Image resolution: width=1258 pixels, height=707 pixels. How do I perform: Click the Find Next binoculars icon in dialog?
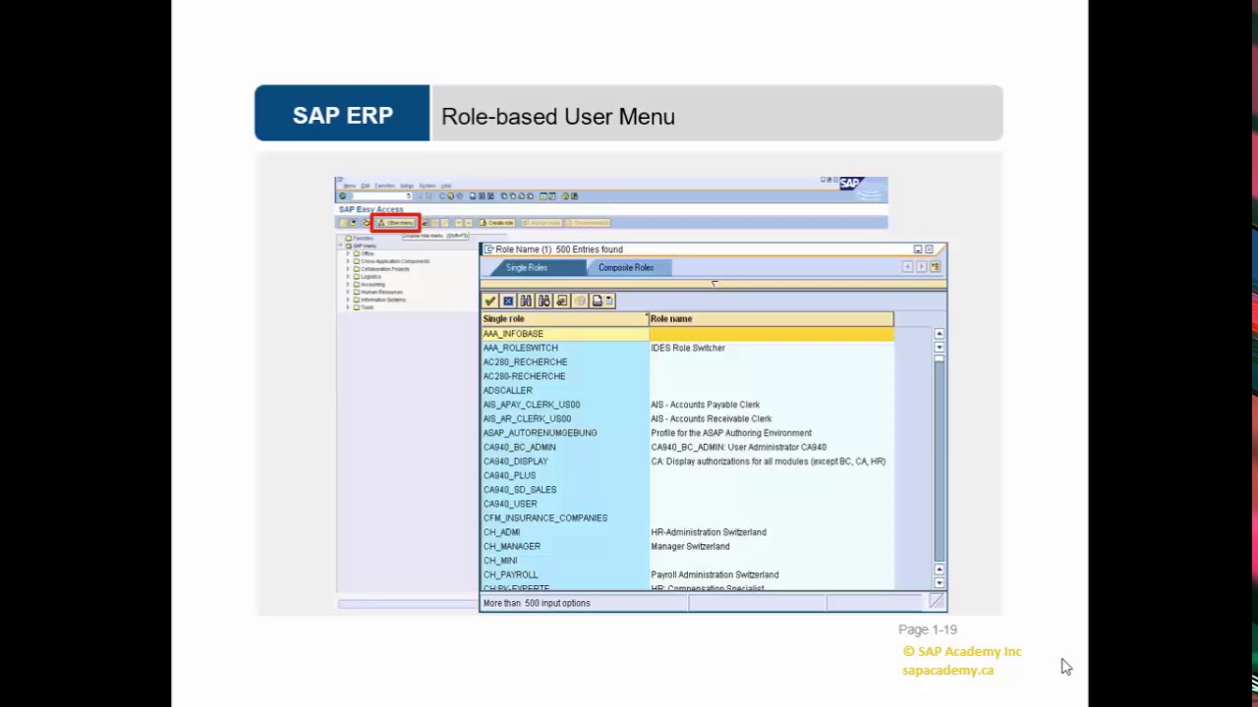pyautogui.click(x=543, y=300)
